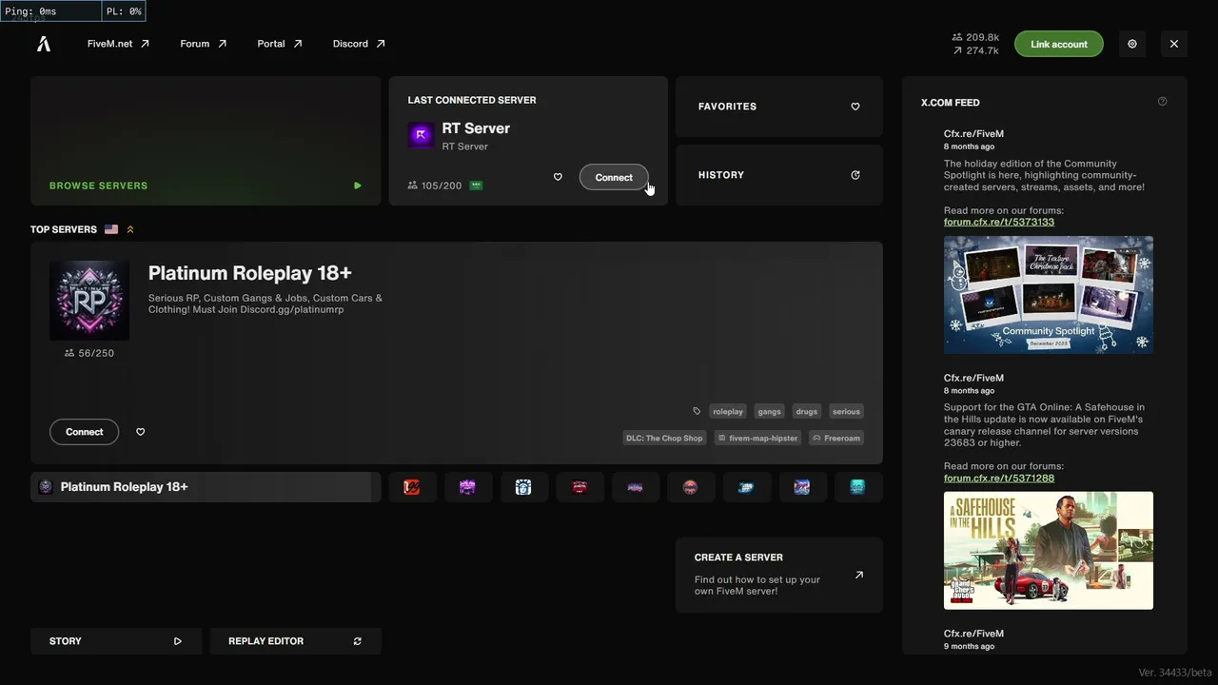Click the DLC: The Chop Shop label
Viewport: 1218px width, 685px height.
(x=664, y=438)
